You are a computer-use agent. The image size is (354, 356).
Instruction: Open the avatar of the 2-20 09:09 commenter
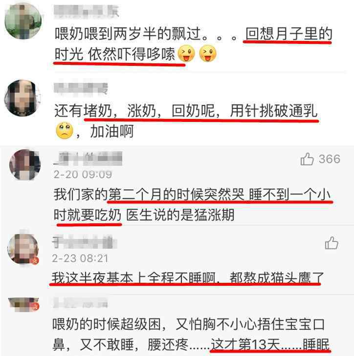pyautogui.click(x=24, y=165)
